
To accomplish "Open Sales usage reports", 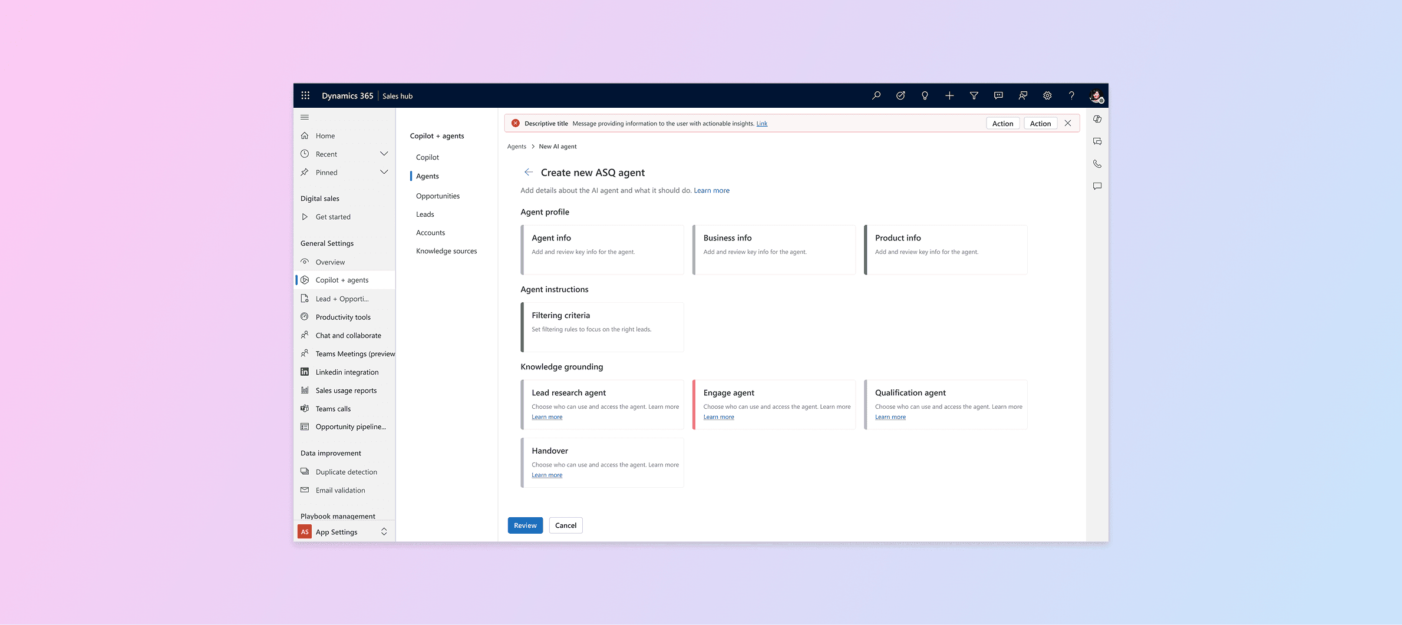I will pyautogui.click(x=345, y=390).
